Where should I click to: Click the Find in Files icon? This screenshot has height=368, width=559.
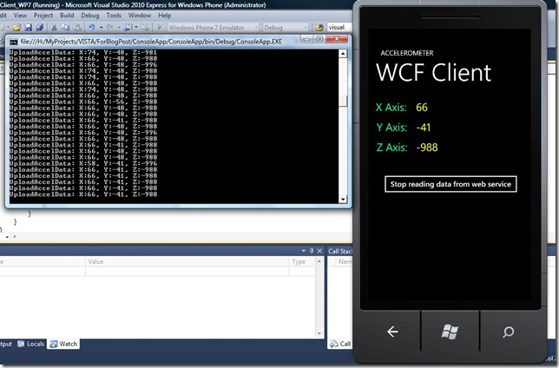319,28
